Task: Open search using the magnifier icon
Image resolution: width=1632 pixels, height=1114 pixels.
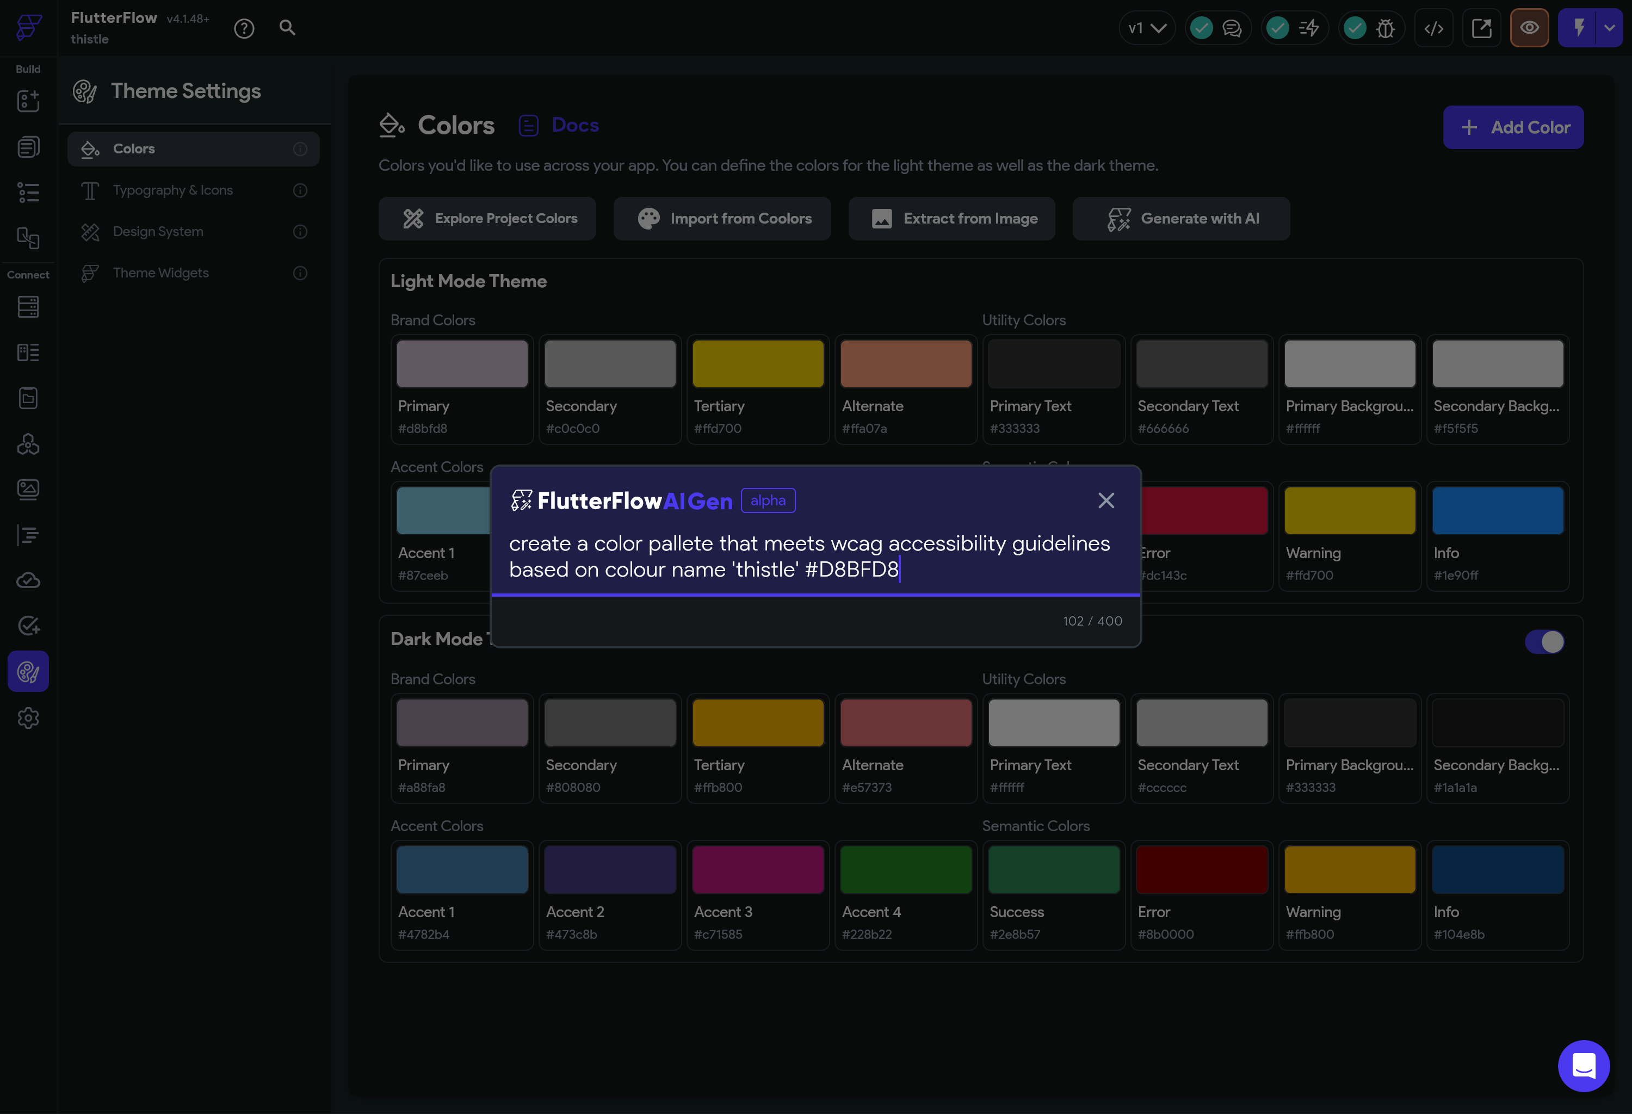Action: click(287, 27)
